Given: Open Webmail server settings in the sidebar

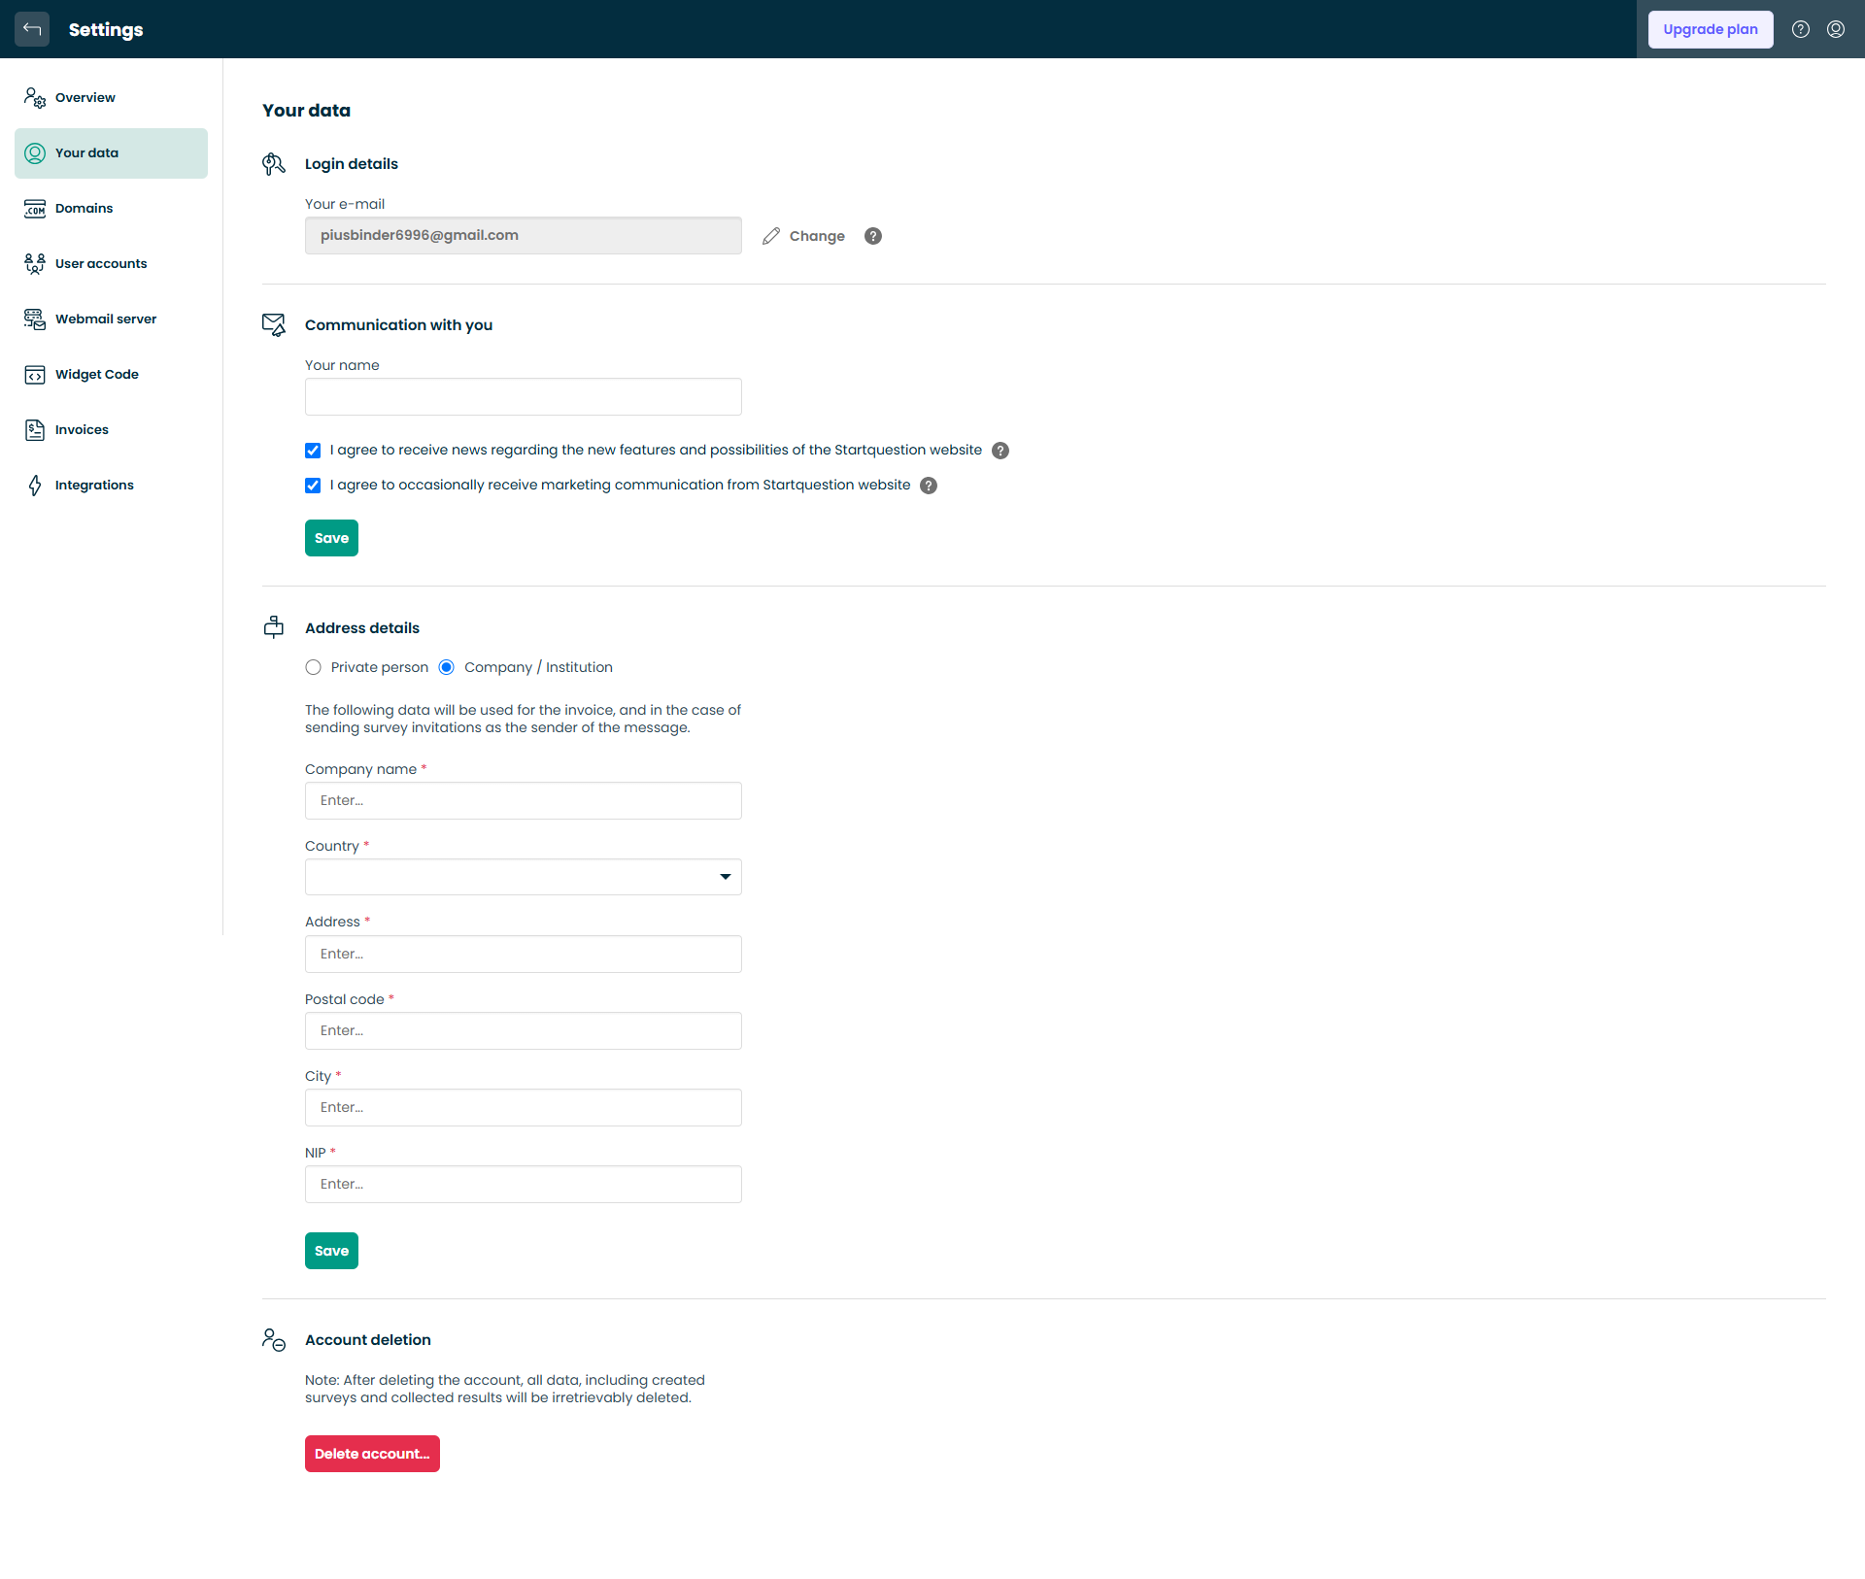Looking at the screenshot, I should click(105, 319).
